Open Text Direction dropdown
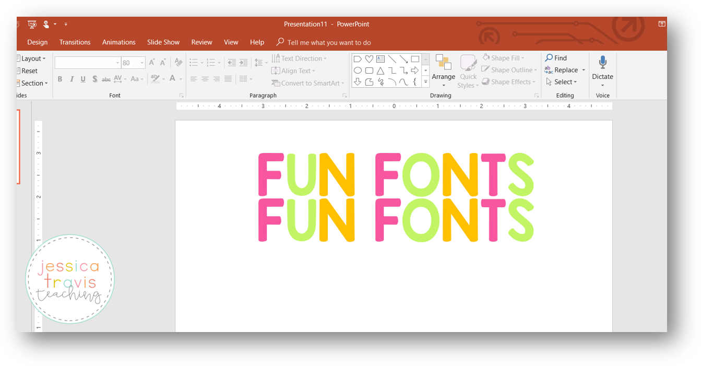Screen dimensions: 701x366 [x=299, y=58]
